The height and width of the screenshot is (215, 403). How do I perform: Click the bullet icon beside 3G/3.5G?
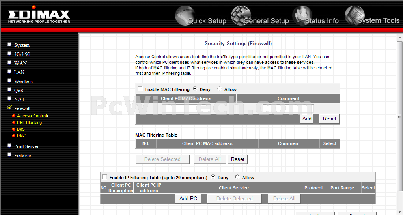(x=9, y=54)
